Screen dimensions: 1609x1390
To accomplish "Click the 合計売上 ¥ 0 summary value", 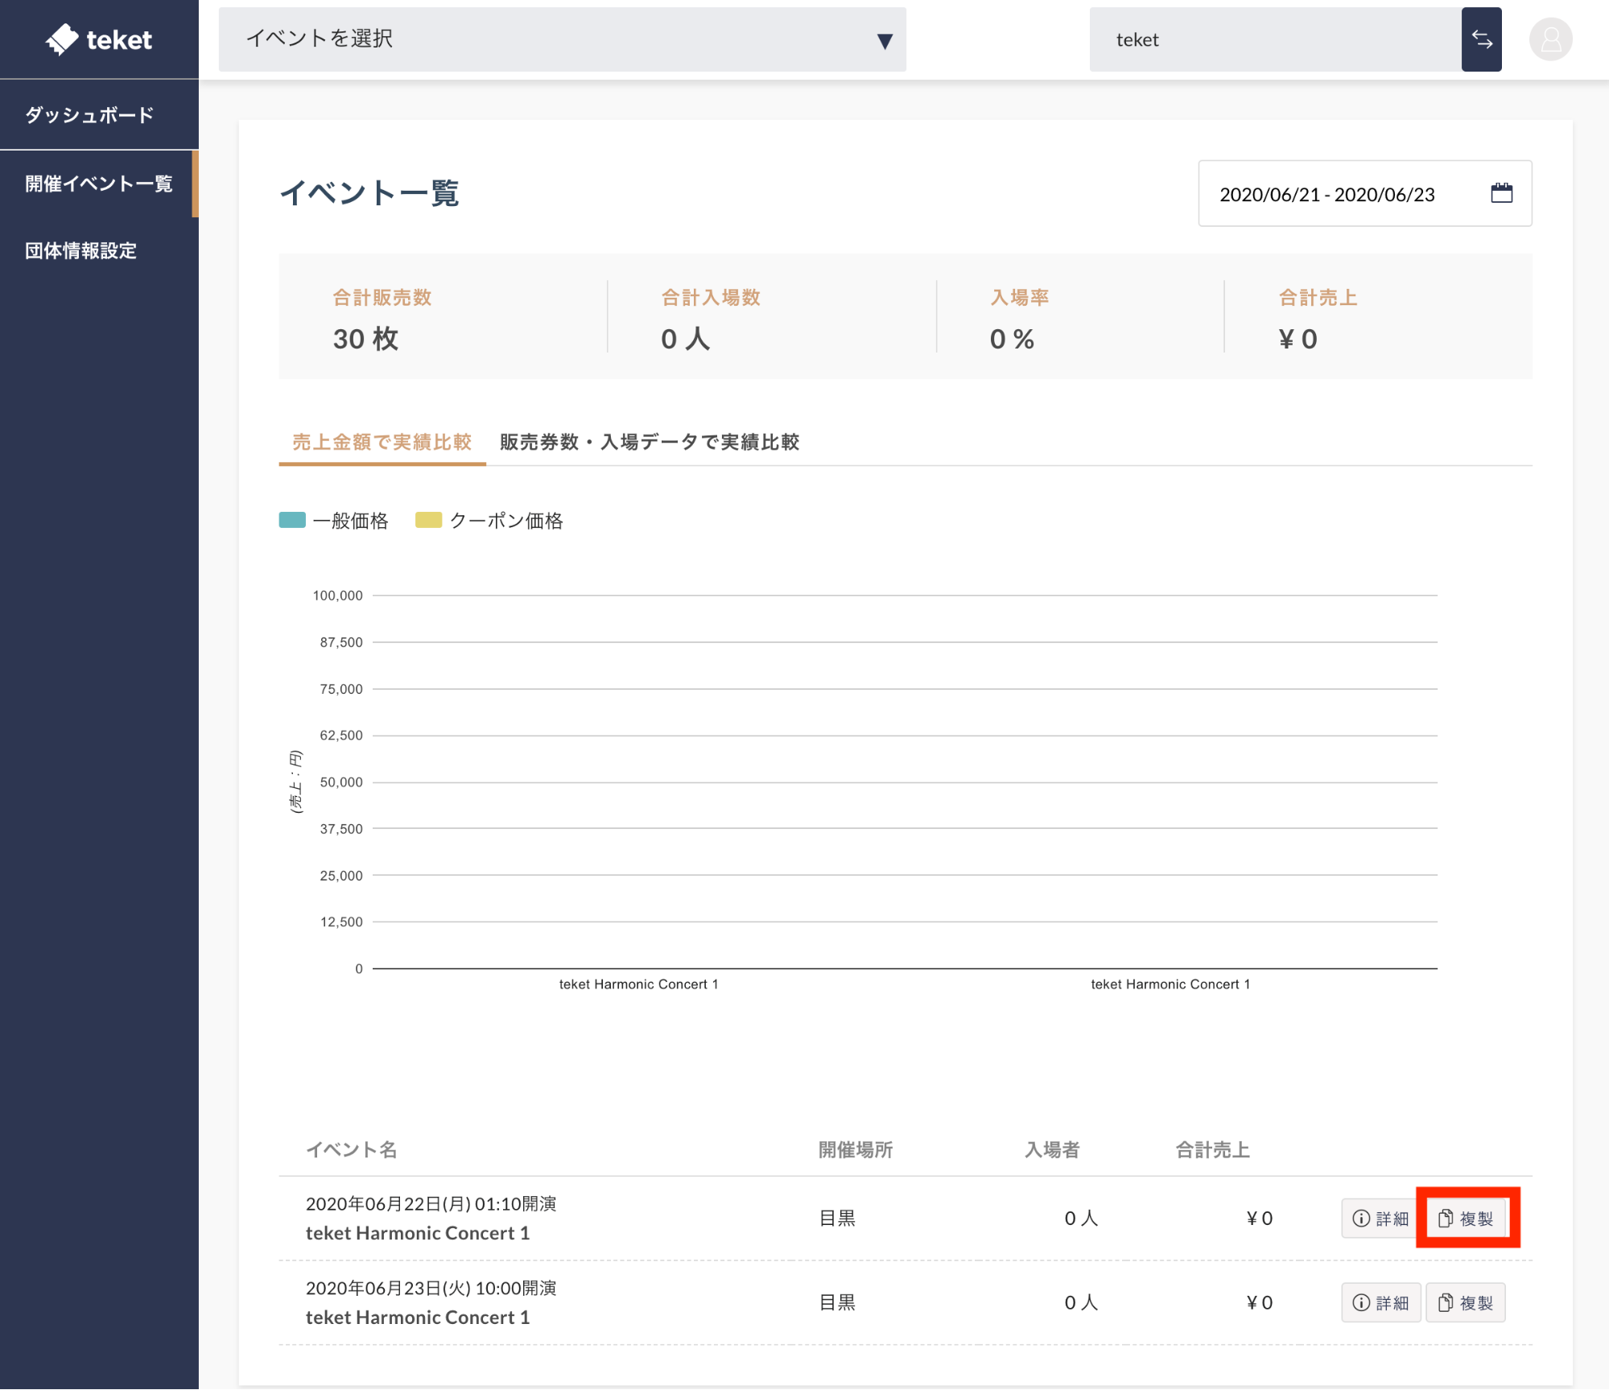I will [1298, 339].
